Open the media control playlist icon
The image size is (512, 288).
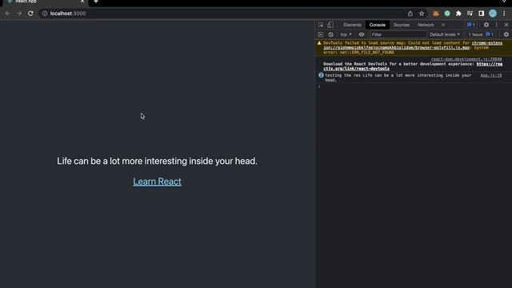tap(470, 14)
